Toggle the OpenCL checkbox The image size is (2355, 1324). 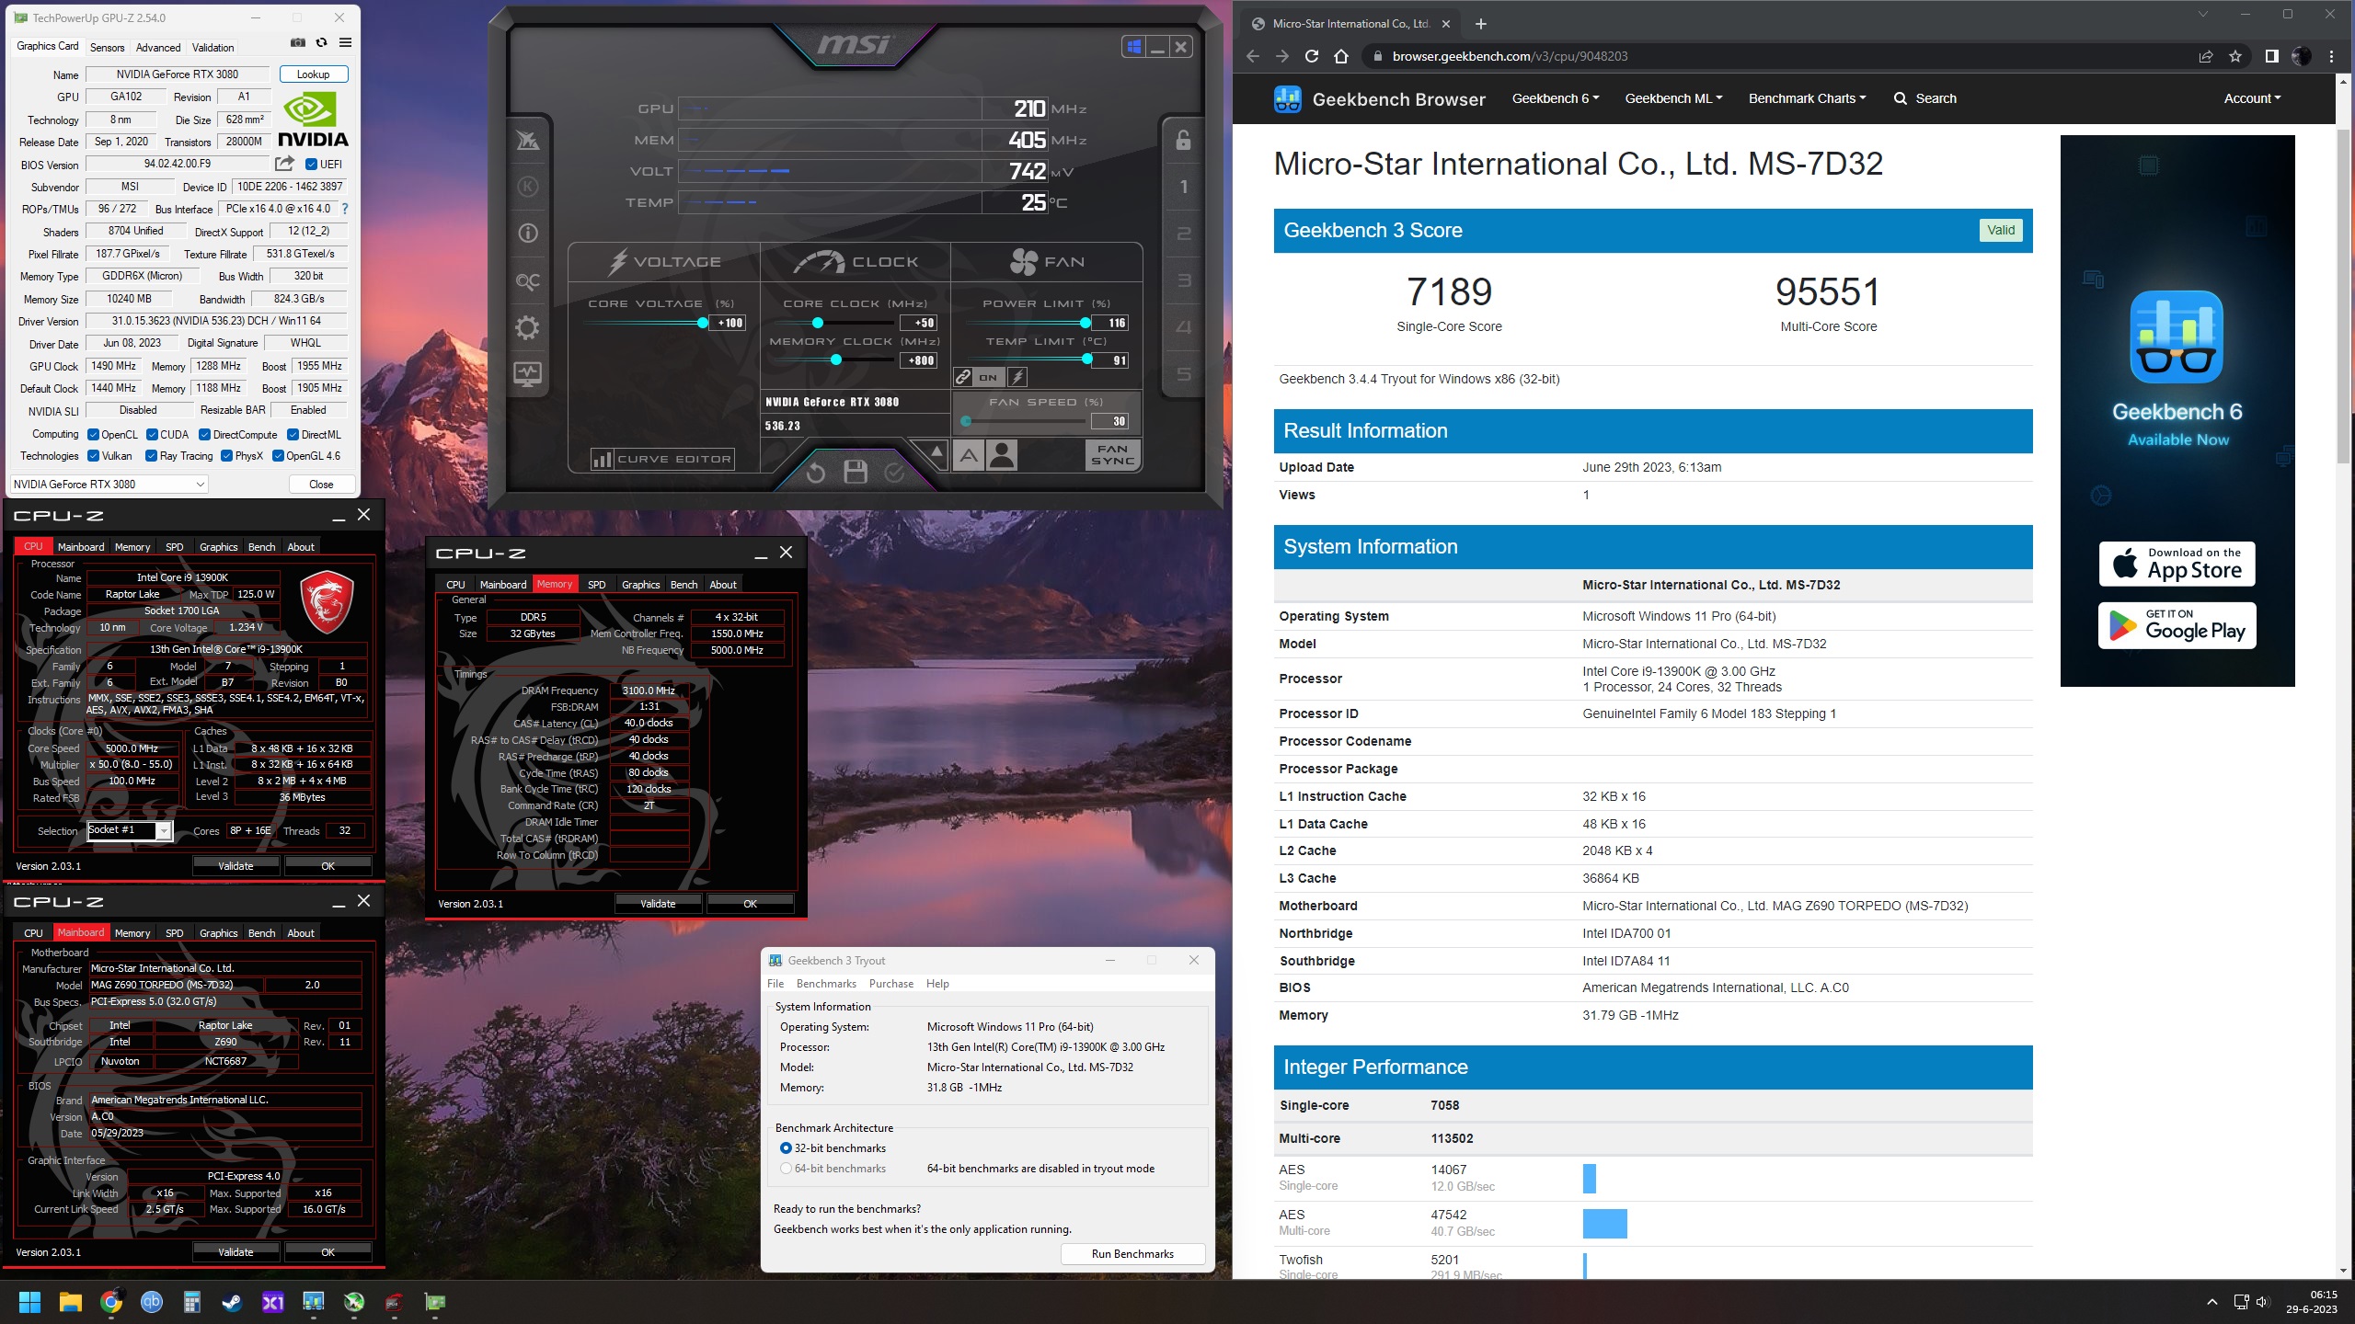click(93, 435)
